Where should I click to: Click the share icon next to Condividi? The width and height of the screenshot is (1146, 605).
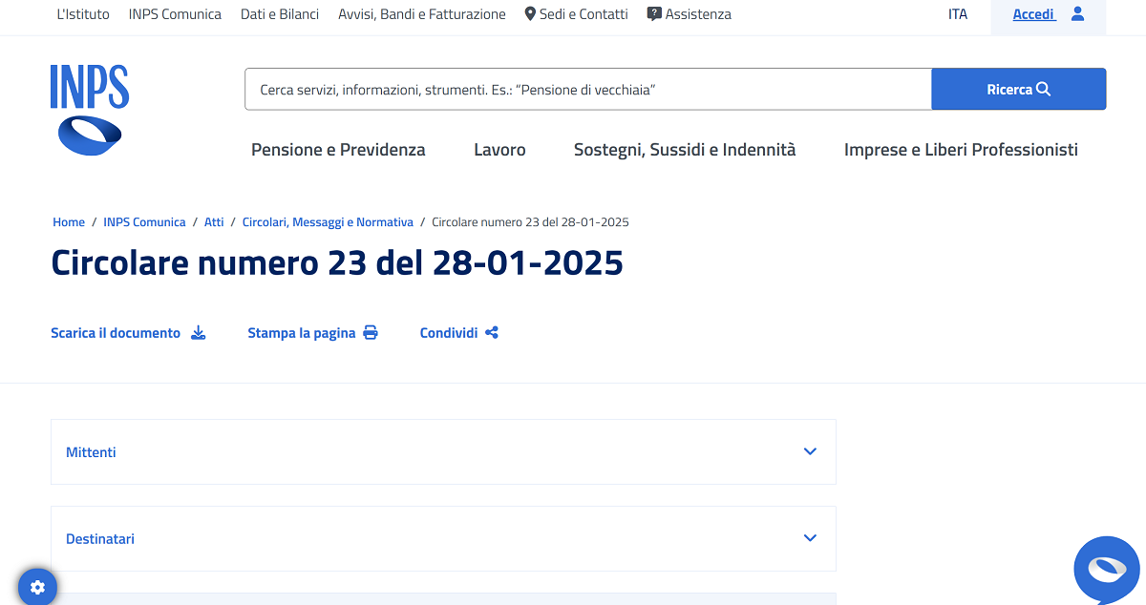tap(491, 332)
